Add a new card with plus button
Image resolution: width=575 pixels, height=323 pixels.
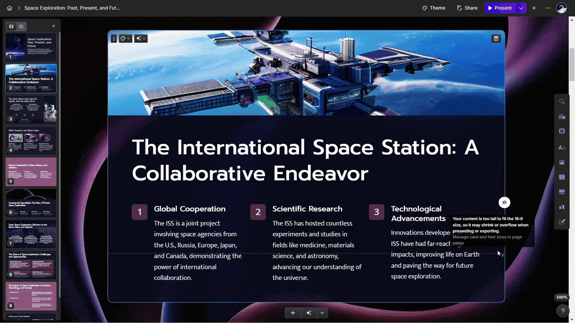(x=293, y=313)
